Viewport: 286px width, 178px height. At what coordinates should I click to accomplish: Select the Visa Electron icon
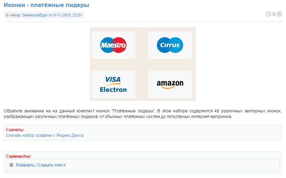pyautogui.click(x=113, y=84)
